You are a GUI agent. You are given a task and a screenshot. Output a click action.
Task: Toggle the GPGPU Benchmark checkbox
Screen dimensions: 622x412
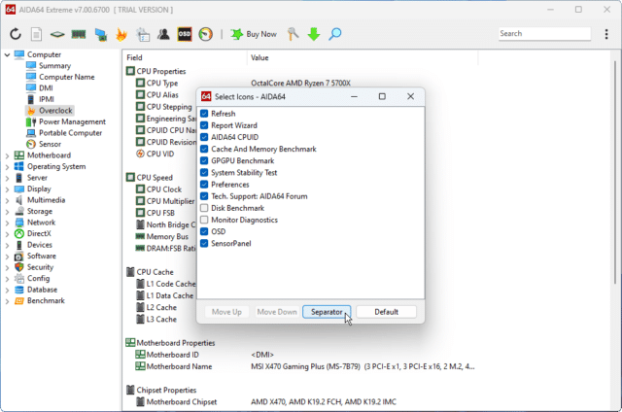coord(204,160)
